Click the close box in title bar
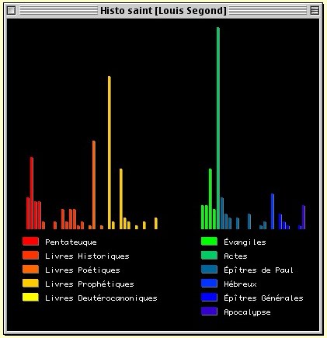Screen dimensions: 327x338 point(12,11)
